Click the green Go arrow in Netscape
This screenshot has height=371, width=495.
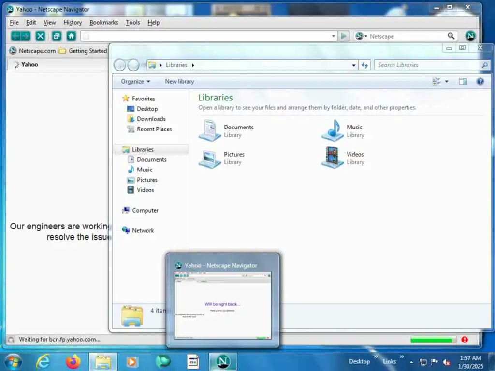(x=344, y=36)
